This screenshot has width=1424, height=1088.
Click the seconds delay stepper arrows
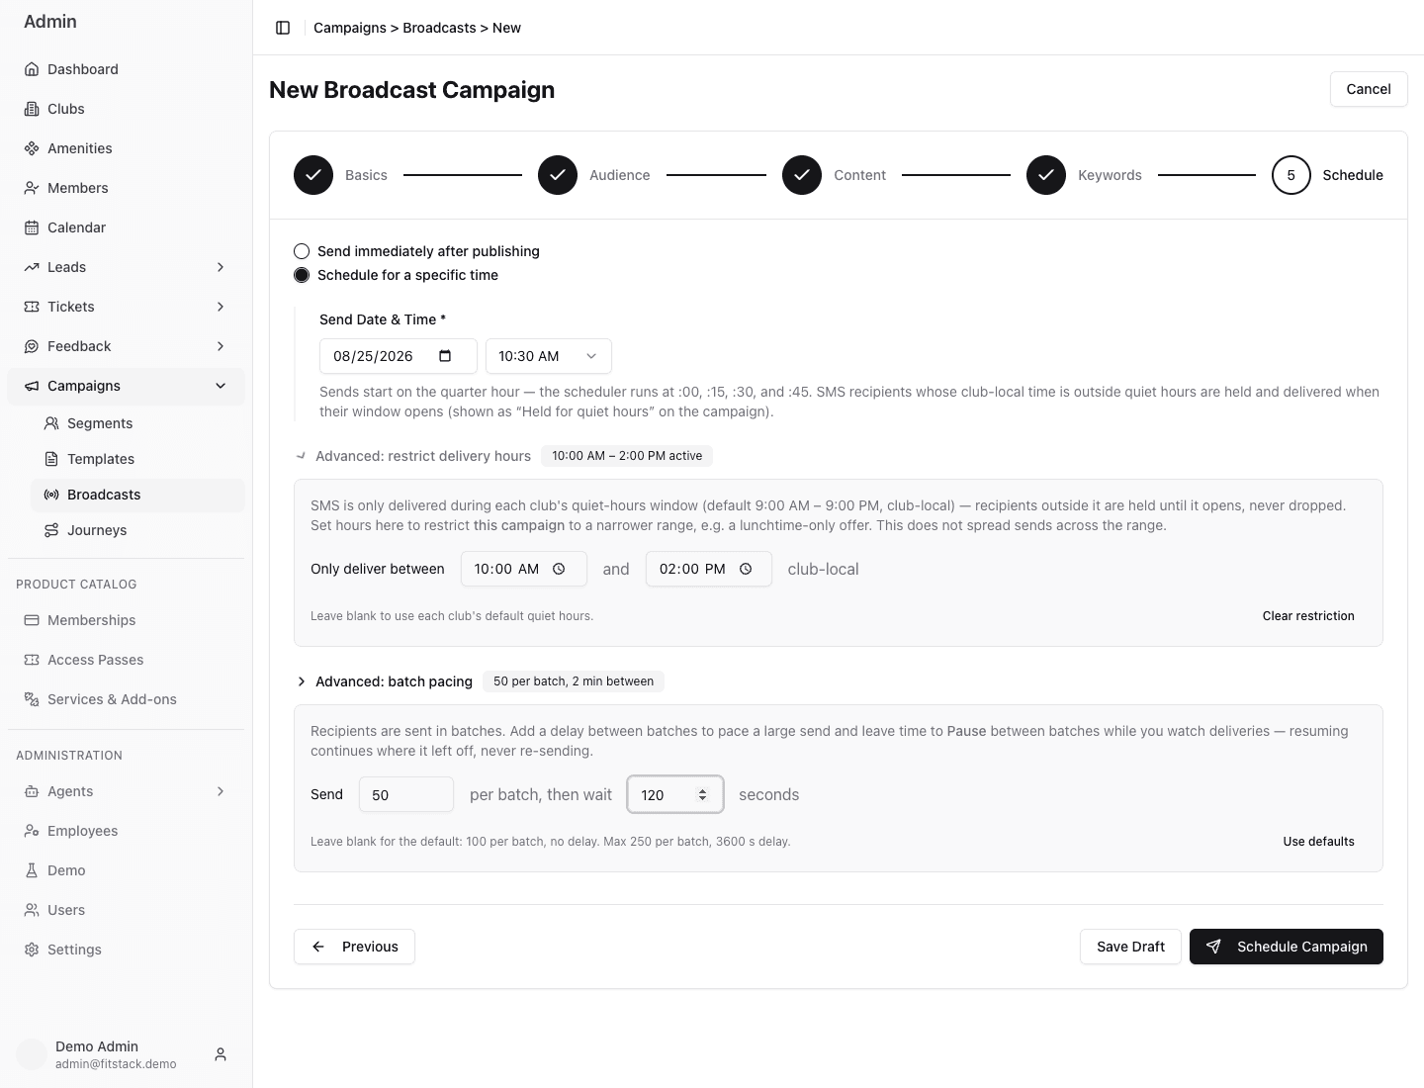(702, 795)
